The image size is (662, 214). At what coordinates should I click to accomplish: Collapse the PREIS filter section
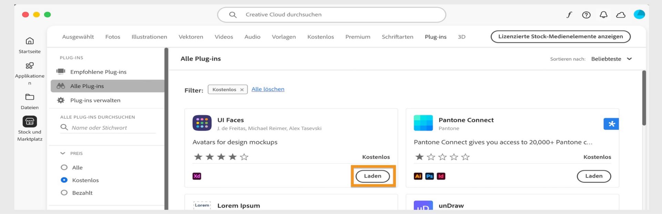(x=63, y=153)
